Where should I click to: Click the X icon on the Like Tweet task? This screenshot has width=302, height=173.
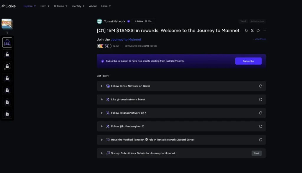[x=108, y=99]
